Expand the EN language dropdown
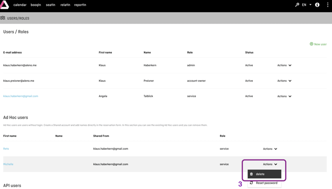 (x=307, y=5)
